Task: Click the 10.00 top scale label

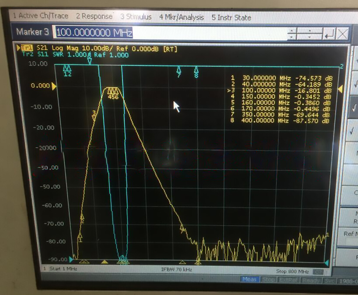Action: pos(38,64)
